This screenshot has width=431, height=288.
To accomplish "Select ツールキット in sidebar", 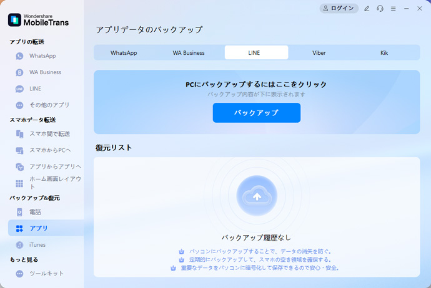I will click(46, 274).
